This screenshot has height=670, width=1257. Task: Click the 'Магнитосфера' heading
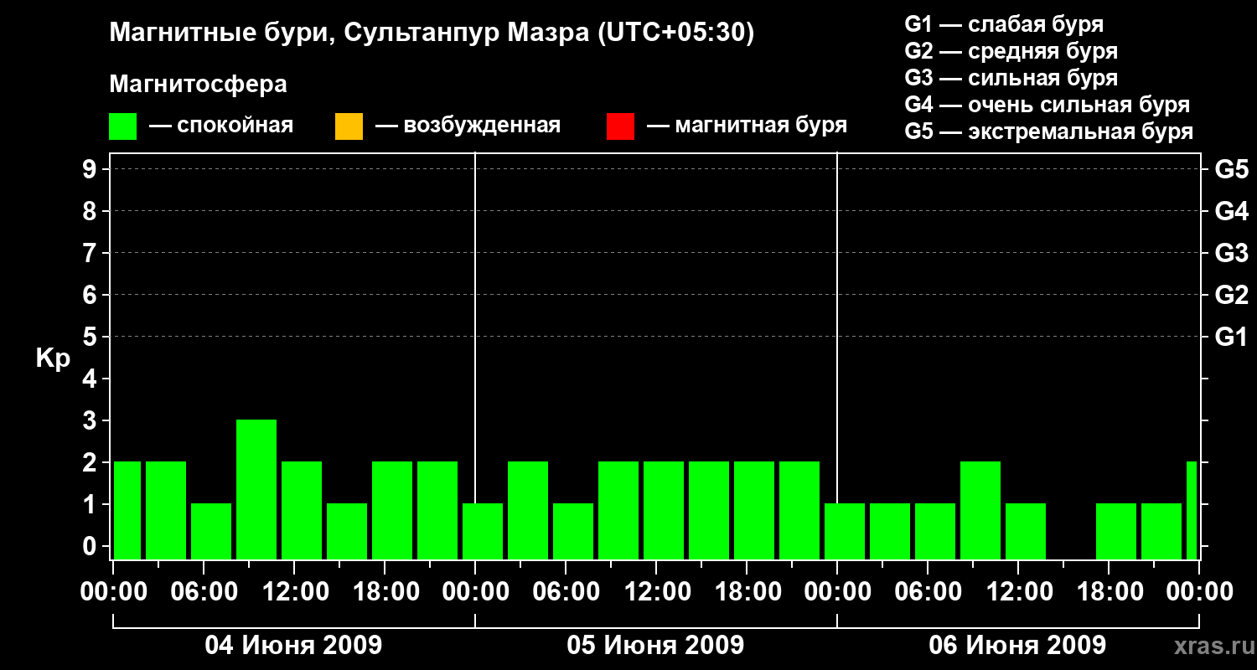pos(198,85)
